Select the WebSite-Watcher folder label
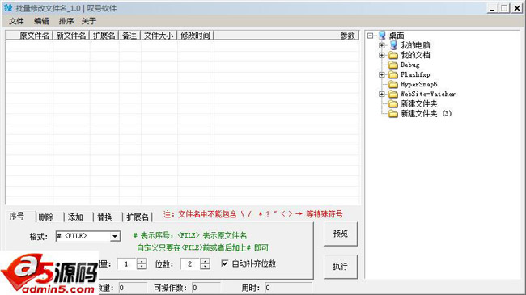 (x=428, y=95)
